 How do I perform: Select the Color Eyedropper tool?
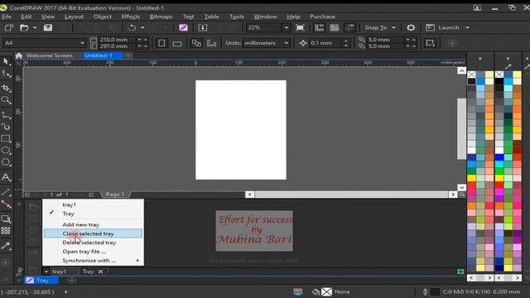(x=6, y=246)
